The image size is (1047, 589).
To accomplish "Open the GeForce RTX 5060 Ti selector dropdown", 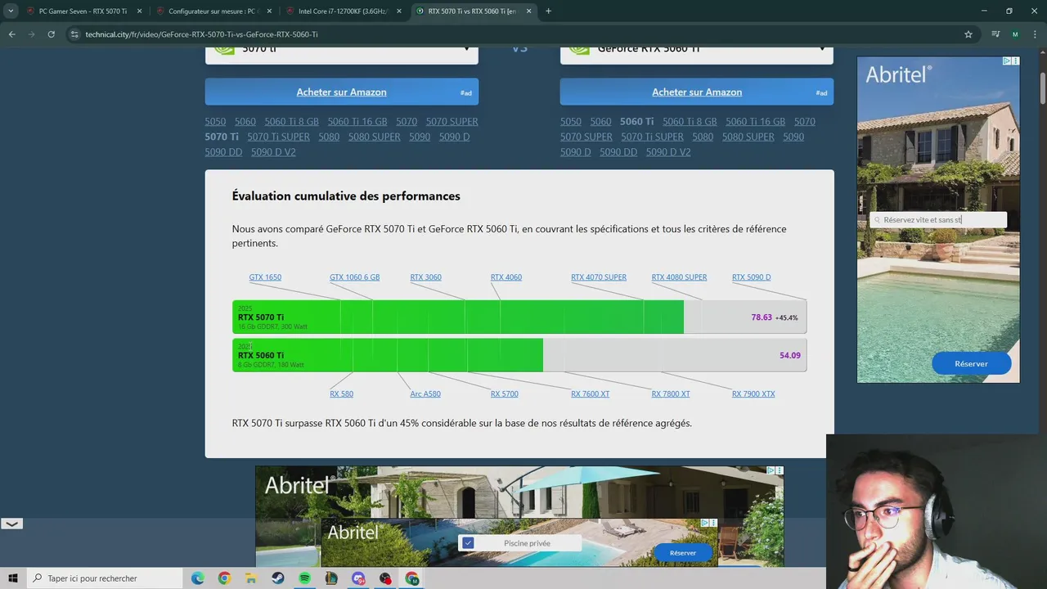I will point(697,53).
